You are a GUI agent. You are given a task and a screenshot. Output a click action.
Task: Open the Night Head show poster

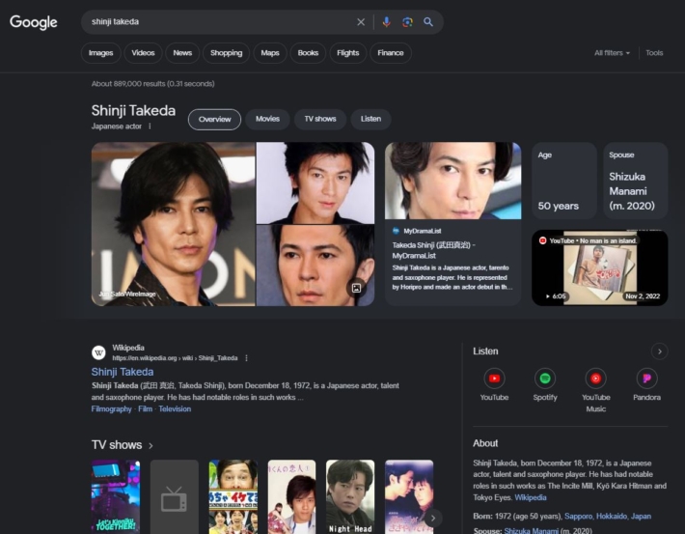click(x=350, y=497)
